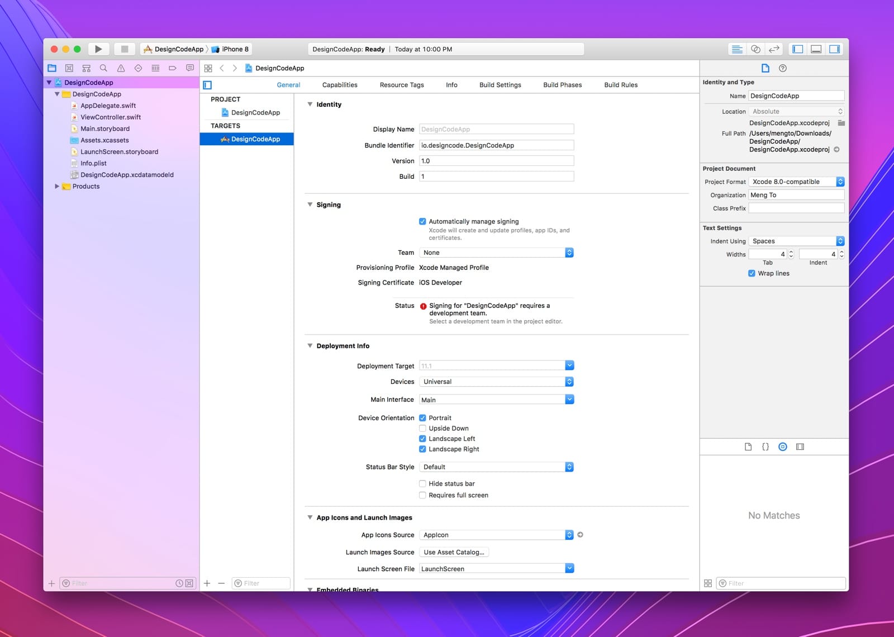The image size is (894, 637).
Task: Switch to the Version editor
Action: 774,49
